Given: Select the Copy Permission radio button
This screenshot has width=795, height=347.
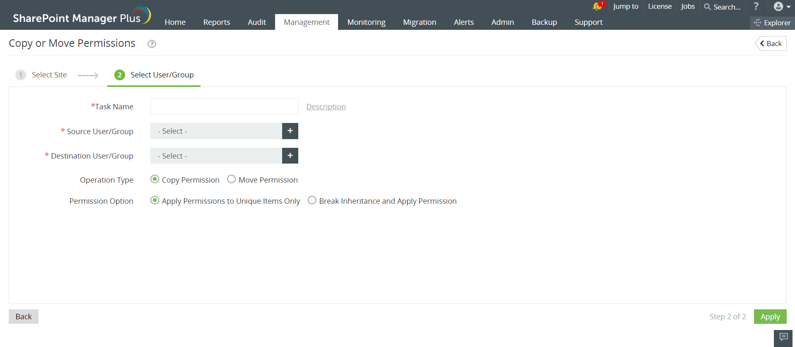Looking at the screenshot, I should (155, 179).
